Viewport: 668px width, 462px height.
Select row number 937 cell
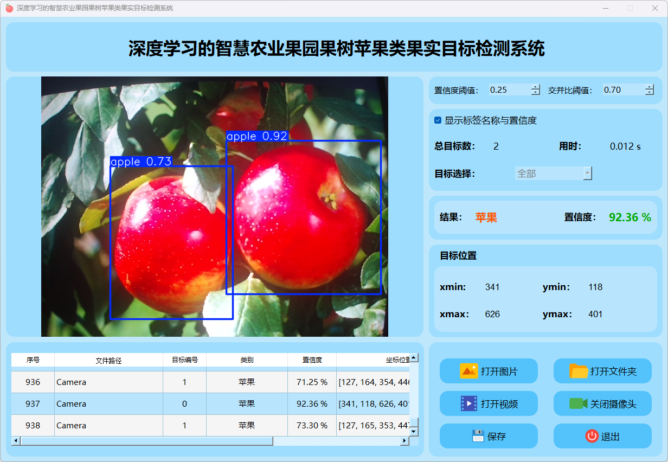pyautogui.click(x=33, y=404)
